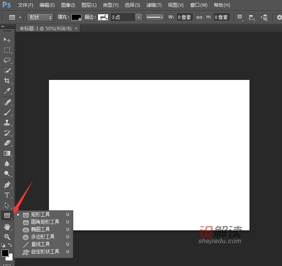This screenshot has width=282, height=266.
Task: Toggle the width and height link icon
Action: 199,18
